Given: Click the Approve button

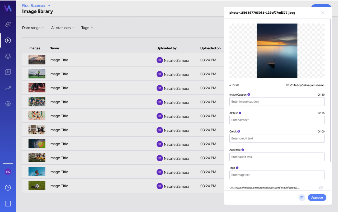Looking at the screenshot, I should click(317, 197).
